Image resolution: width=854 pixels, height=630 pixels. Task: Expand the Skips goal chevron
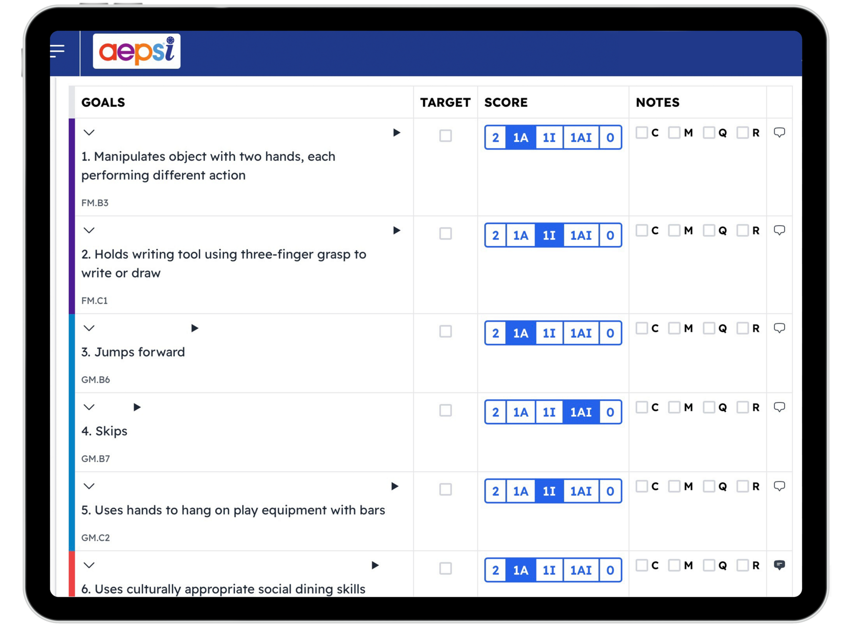89,407
